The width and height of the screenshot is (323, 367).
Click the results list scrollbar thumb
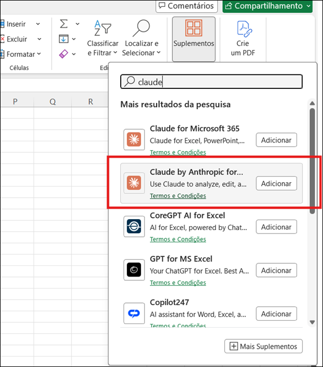(312, 161)
